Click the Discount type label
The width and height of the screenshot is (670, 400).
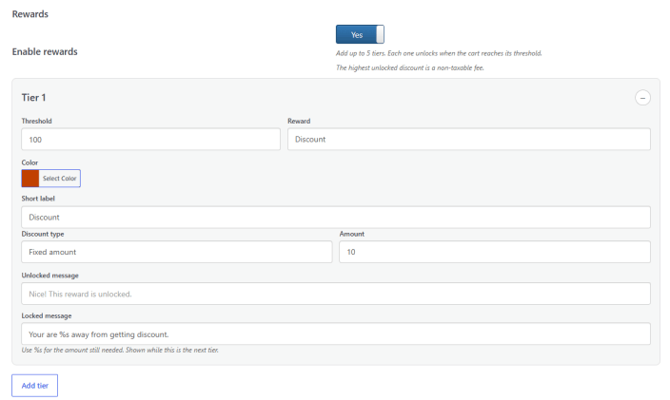click(43, 234)
